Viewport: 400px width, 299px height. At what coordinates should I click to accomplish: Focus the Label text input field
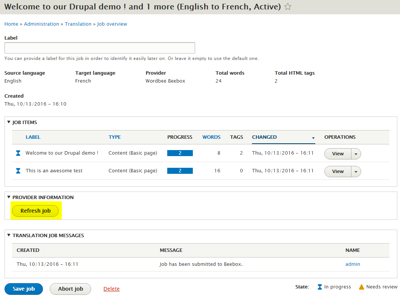coord(99,48)
